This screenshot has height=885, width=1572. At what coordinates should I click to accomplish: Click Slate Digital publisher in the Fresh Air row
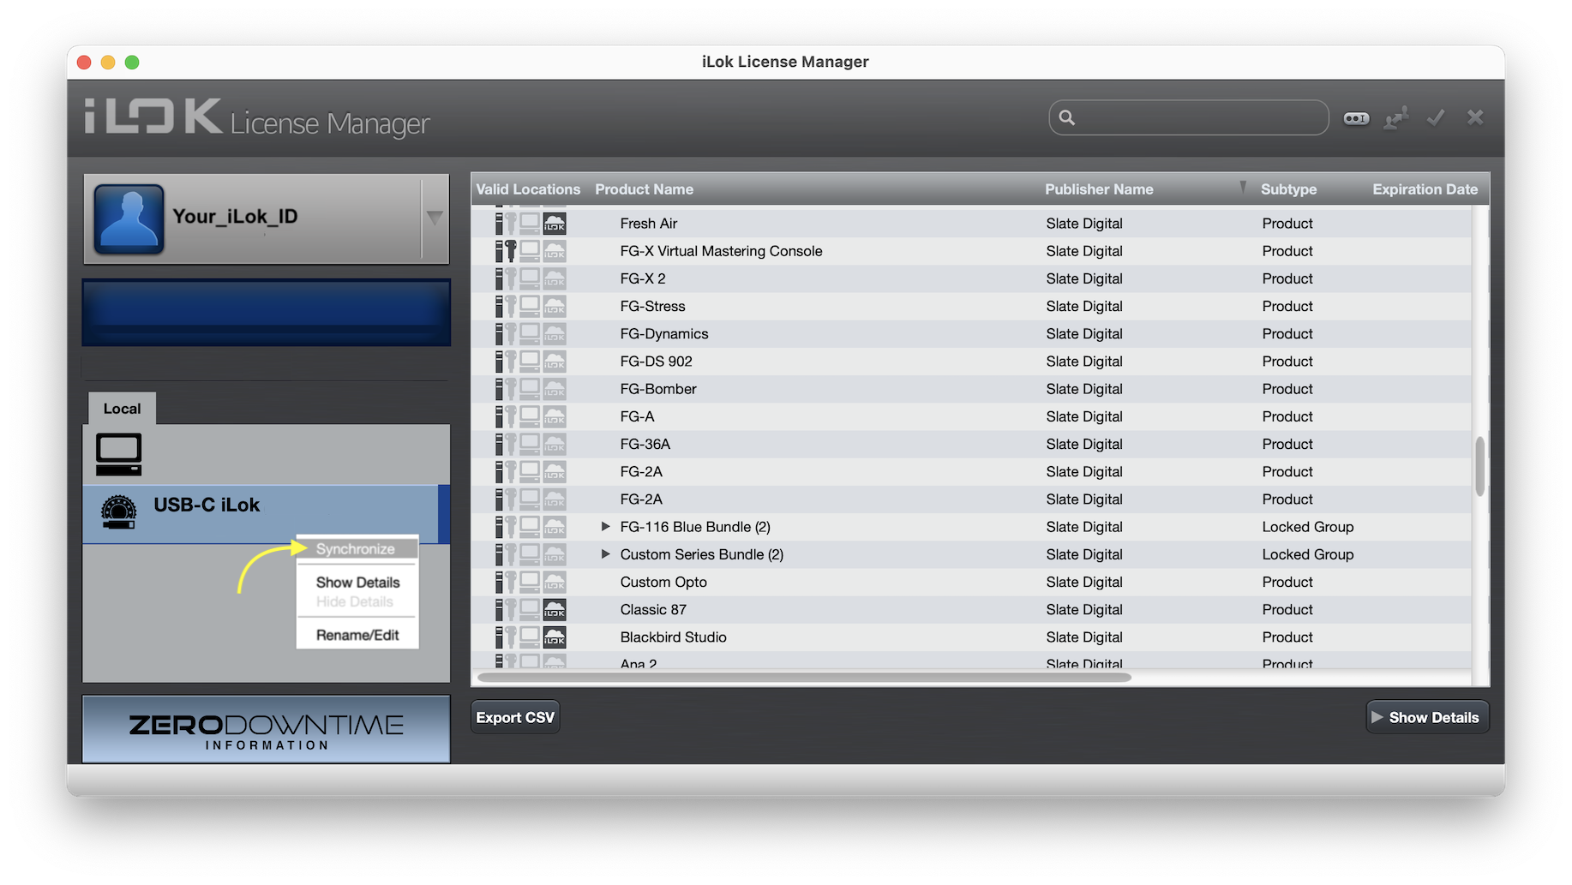(1084, 224)
